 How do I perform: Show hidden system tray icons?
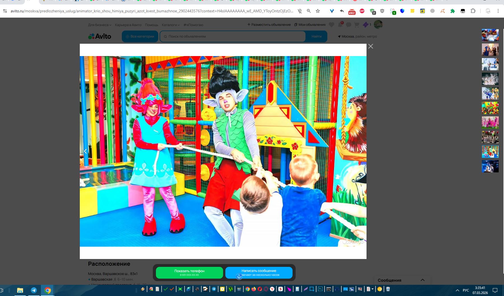click(x=458, y=290)
